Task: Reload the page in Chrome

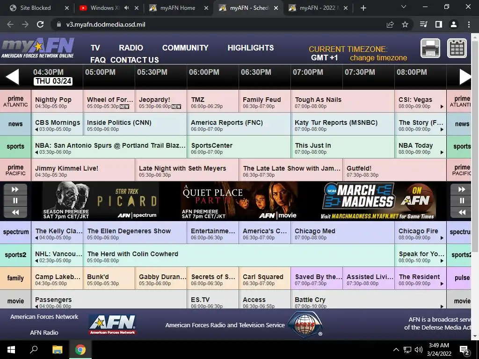Action: (x=40, y=24)
